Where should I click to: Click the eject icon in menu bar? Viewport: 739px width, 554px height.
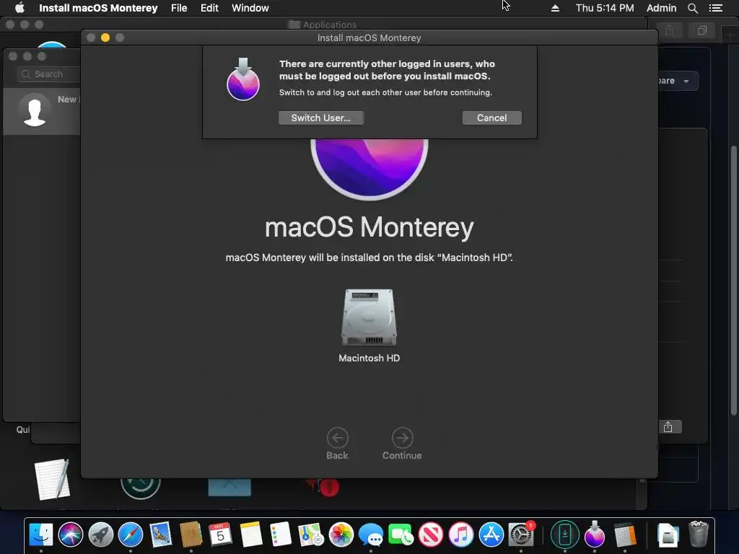tap(555, 8)
